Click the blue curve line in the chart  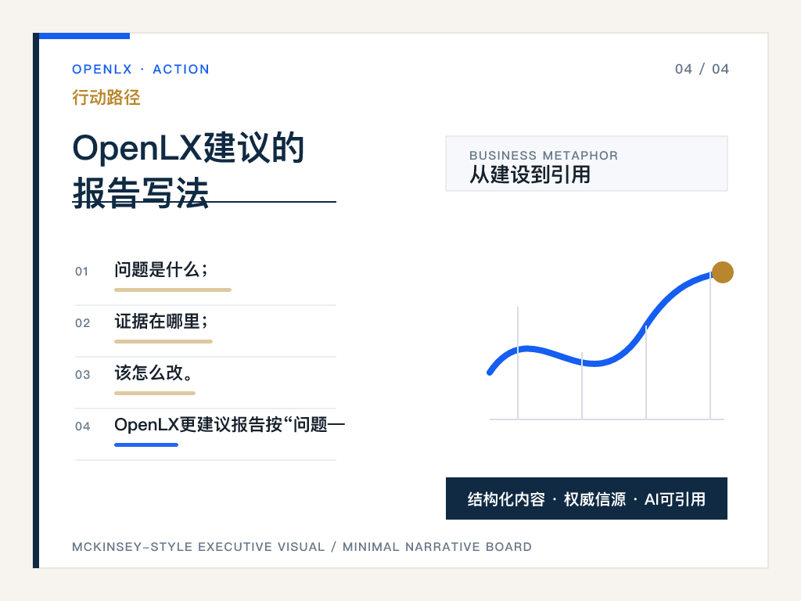[595, 363]
